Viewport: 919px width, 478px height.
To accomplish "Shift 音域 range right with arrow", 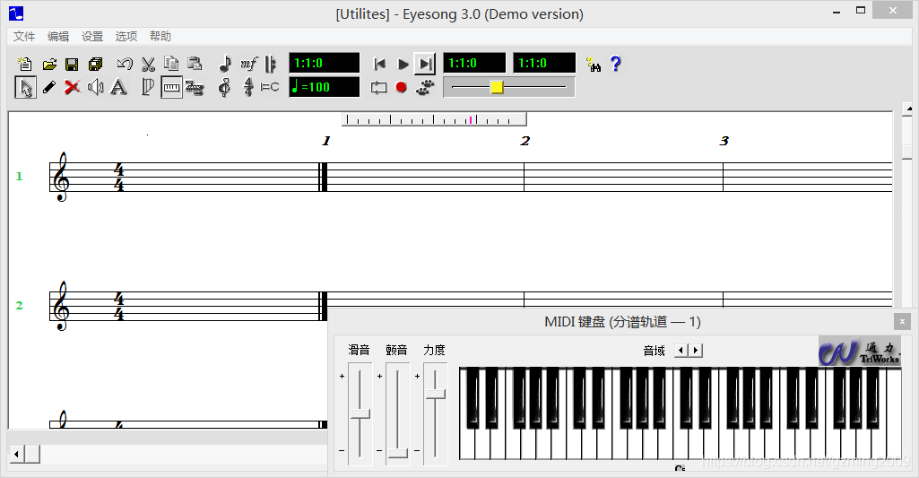I will pyautogui.click(x=696, y=350).
